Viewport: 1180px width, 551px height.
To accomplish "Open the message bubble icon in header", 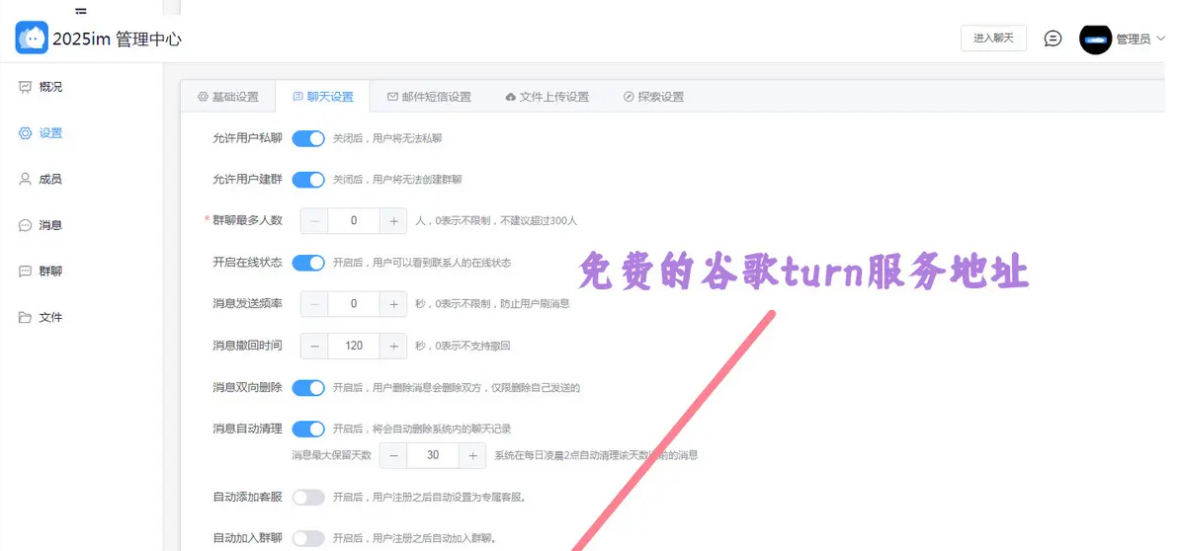I will [x=1054, y=39].
